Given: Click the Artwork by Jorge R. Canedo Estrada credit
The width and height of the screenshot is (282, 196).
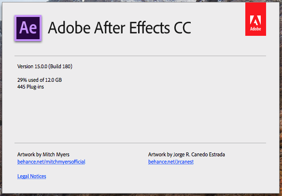Looking at the screenshot, I should click(186, 154).
